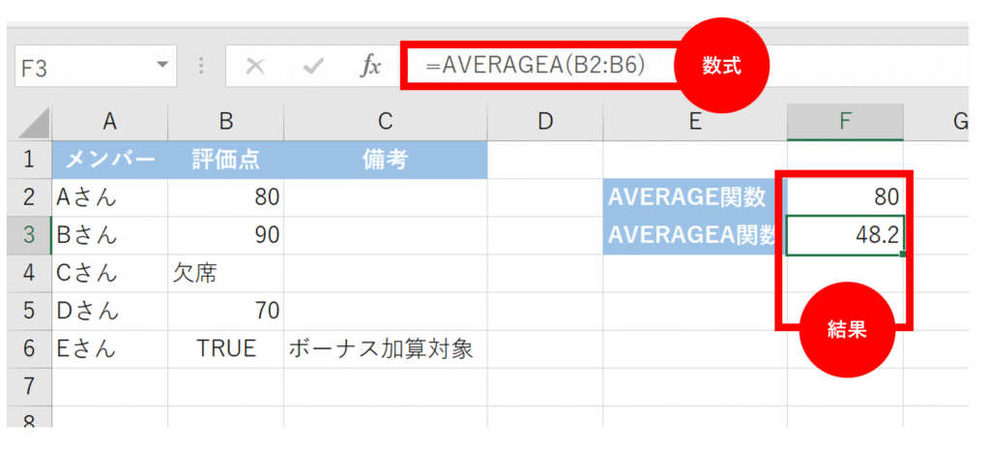Screen dimensions: 990x449
Task: Click the enter checkmark formula bar icon
Action: tap(312, 66)
